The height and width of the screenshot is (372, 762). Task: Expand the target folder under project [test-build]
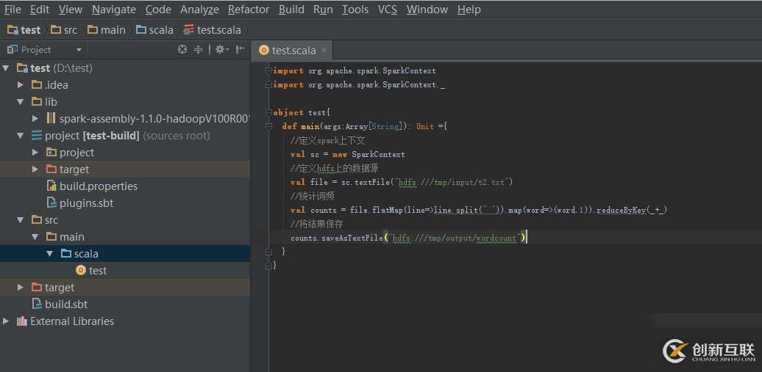(x=35, y=169)
